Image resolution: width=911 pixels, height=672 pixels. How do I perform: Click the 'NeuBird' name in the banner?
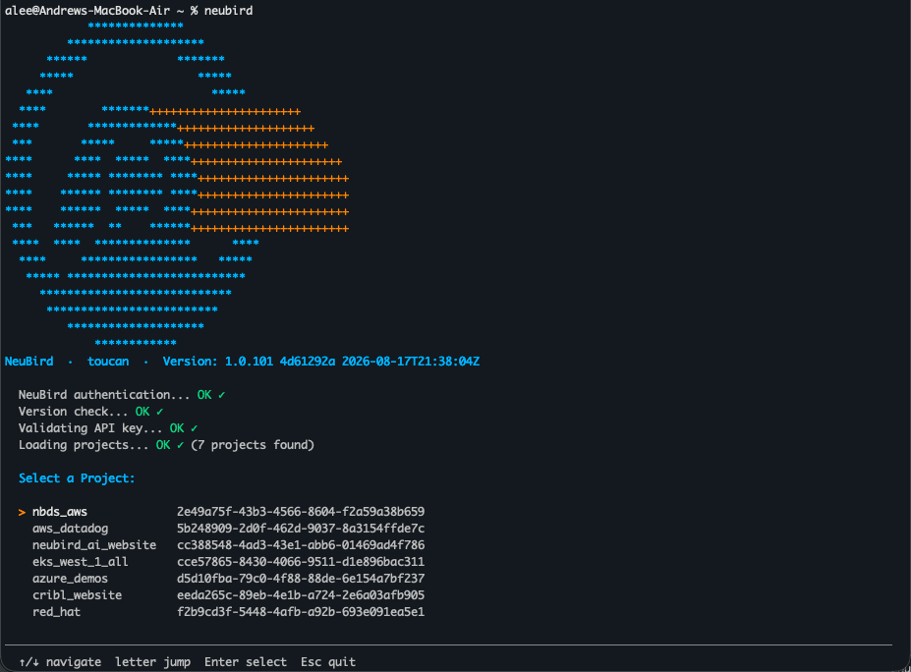[x=29, y=362]
